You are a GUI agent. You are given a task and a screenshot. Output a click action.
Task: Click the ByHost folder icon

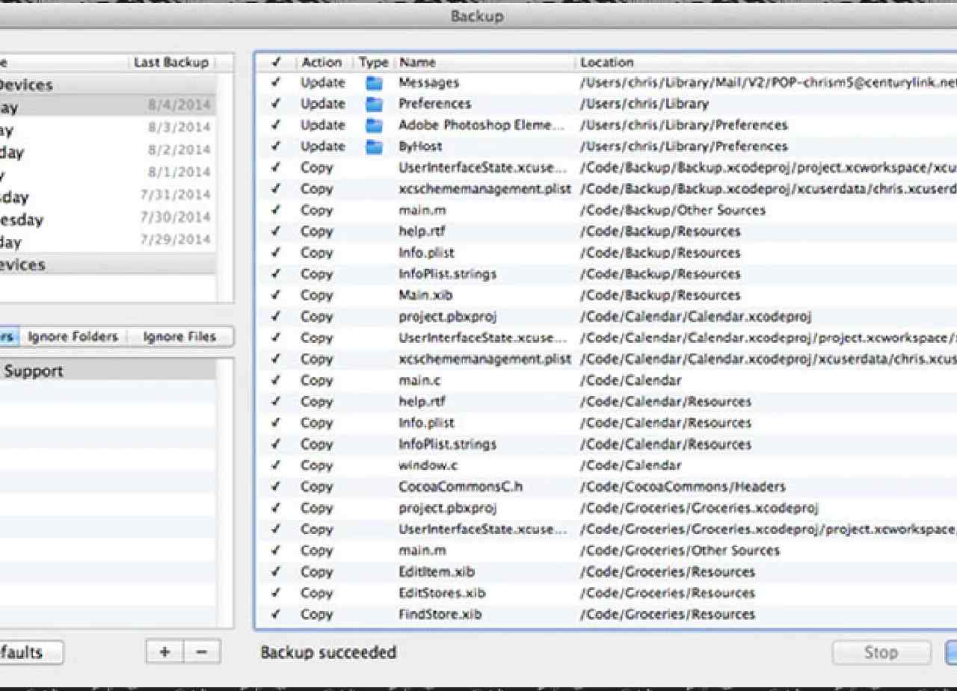point(374,146)
